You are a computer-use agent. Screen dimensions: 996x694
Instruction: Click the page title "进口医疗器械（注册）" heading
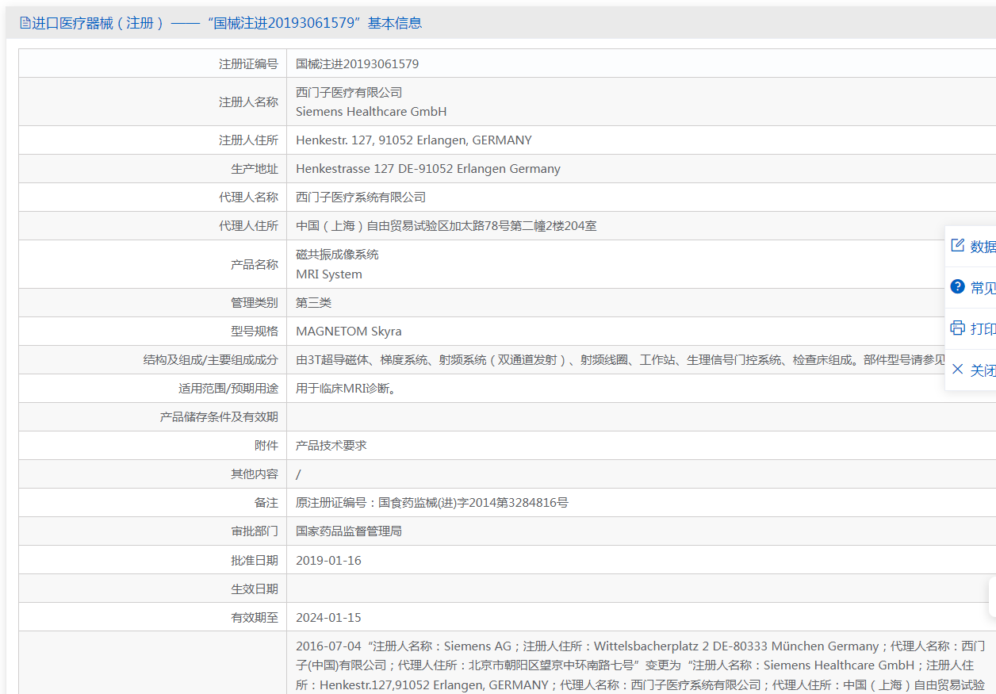98,23
